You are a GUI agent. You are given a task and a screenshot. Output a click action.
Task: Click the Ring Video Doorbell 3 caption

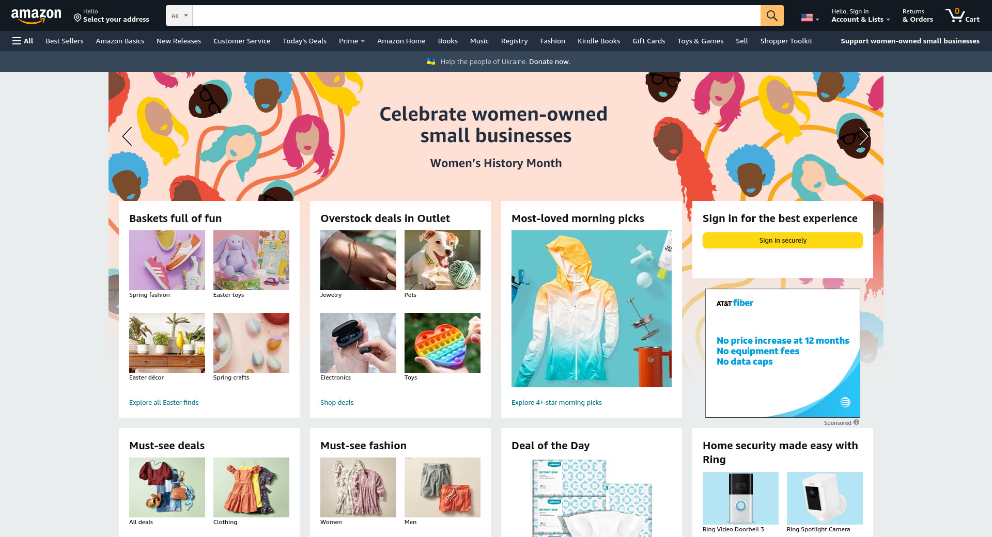tap(733, 529)
